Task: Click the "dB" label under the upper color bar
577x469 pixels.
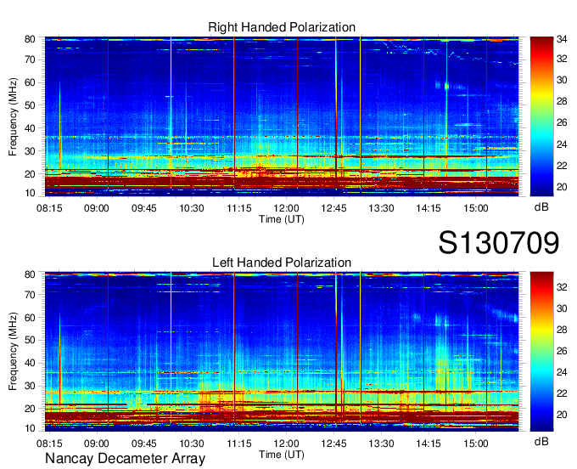Action: click(x=541, y=207)
